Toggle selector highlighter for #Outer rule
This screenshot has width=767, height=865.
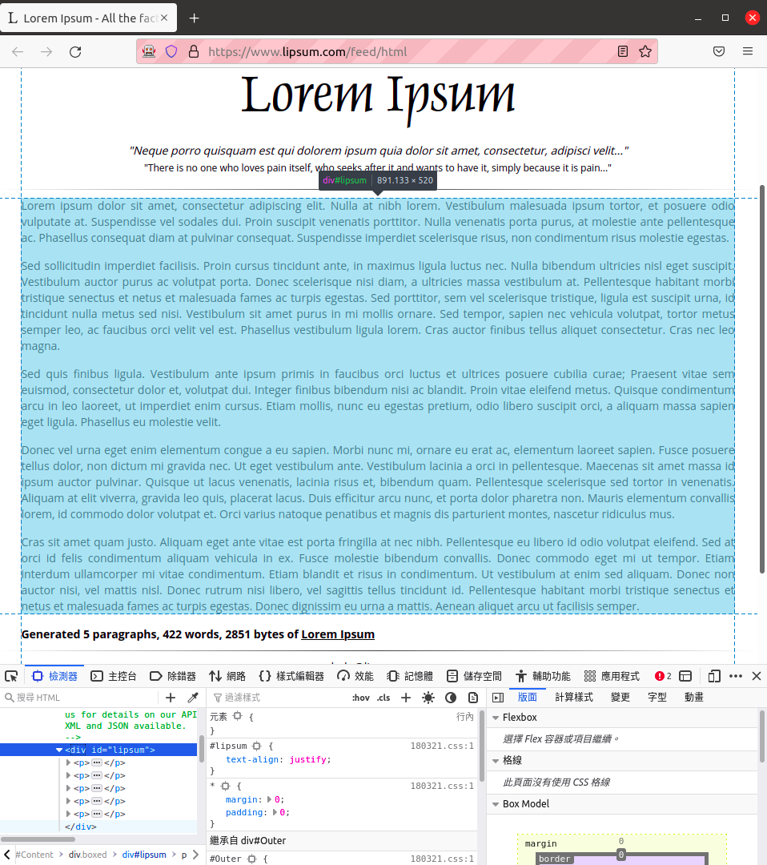[252, 859]
